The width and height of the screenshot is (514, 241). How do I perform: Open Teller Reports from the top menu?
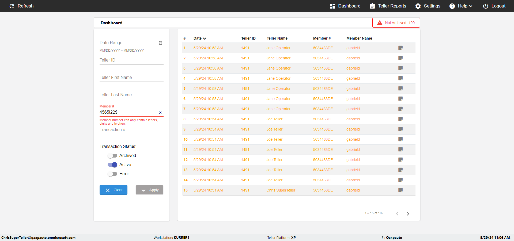(388, 6)
